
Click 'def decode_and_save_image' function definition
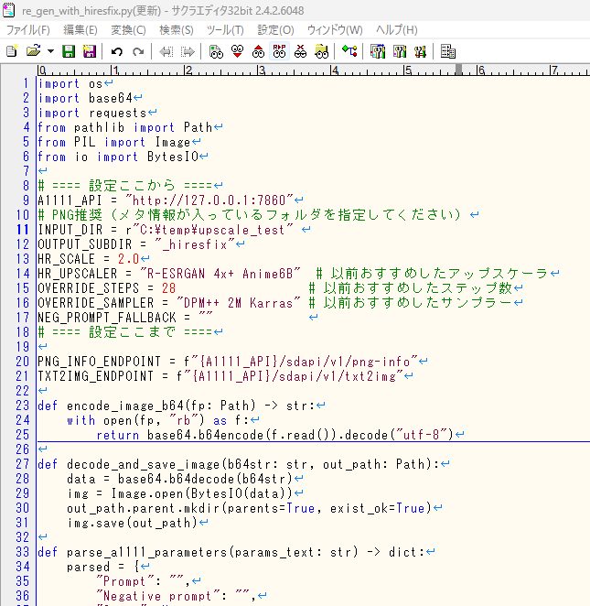tap(239, 464)
